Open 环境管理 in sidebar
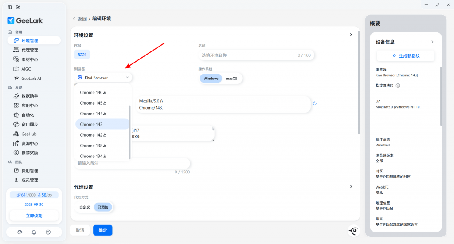454x244 pixels. tap(34, 40)
